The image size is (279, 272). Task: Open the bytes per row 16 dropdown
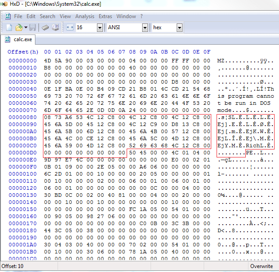click(x=100, y=28)
